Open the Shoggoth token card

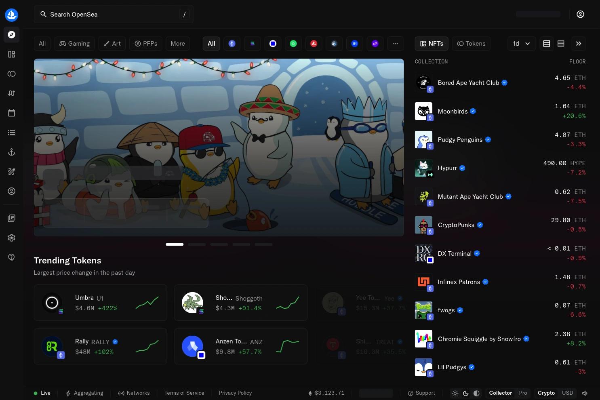click(241, 303)
